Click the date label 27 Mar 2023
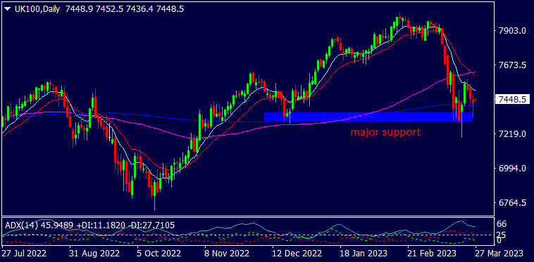The width and height of the screenshot is (534, 262). coord(499,254)
